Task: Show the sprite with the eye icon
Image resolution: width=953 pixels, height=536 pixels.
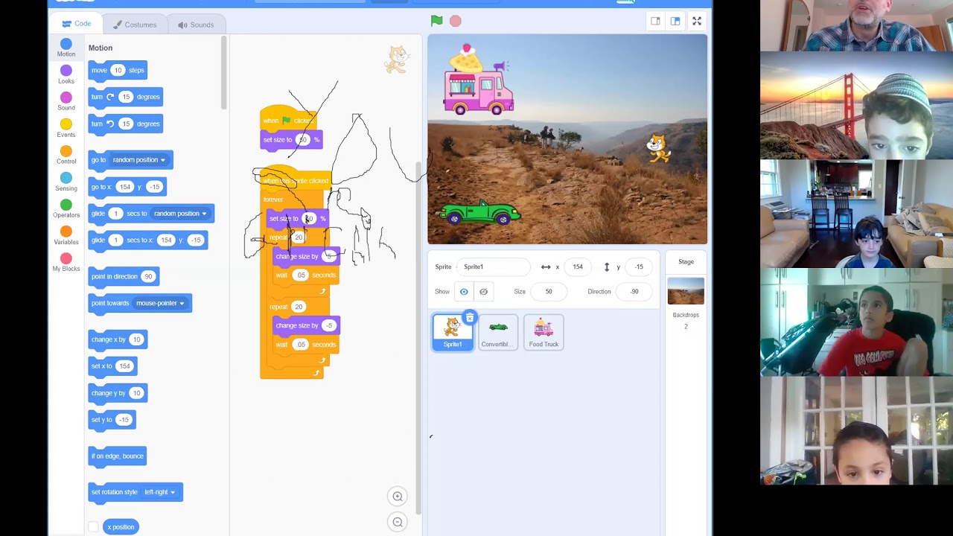Action: tap(464, 292)
